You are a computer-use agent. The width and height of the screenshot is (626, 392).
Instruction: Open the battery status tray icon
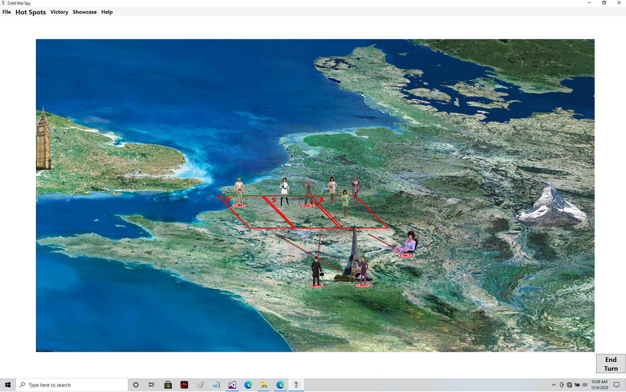(x=577, y=385)
